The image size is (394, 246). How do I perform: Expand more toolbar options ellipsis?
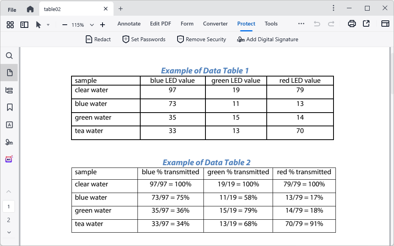tap(301, 24)
